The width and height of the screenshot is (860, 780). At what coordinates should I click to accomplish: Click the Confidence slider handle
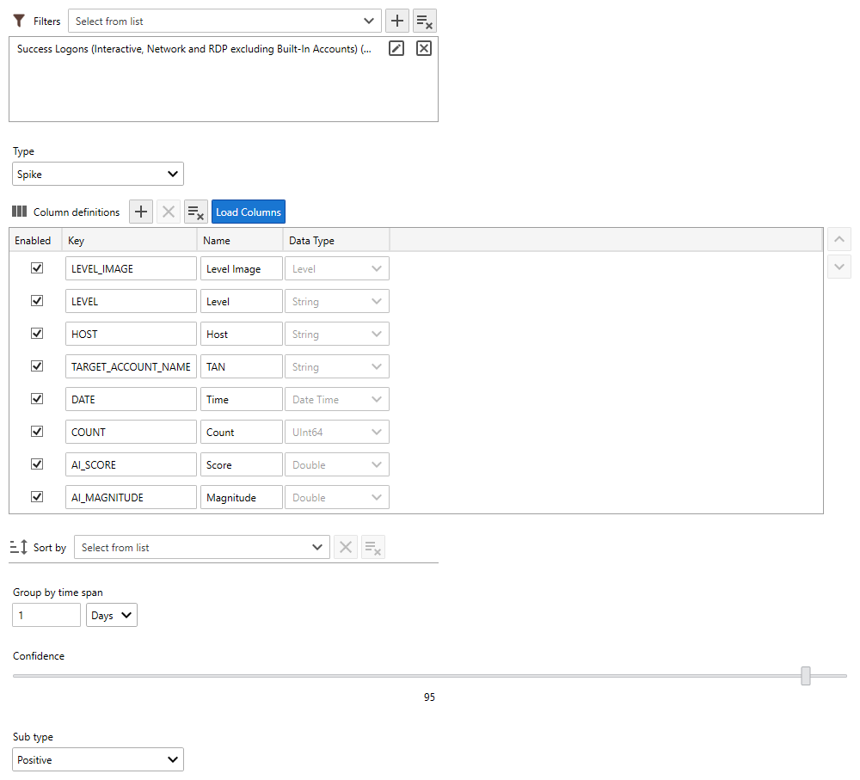(806, 676)
